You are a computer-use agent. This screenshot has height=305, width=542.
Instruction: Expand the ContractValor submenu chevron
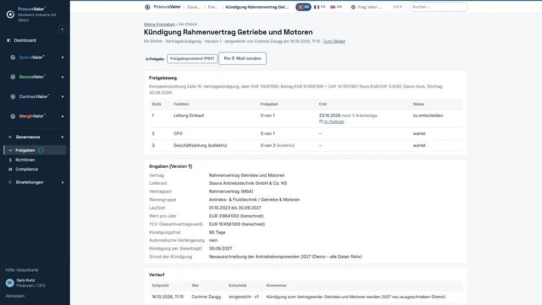63,97
